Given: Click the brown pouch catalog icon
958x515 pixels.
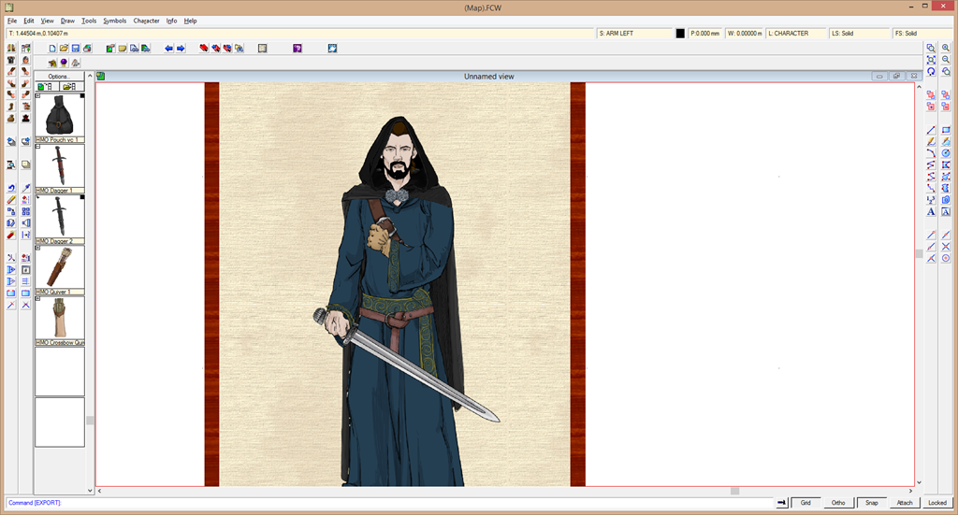Looking at the screenshot, I should [11, 118].
